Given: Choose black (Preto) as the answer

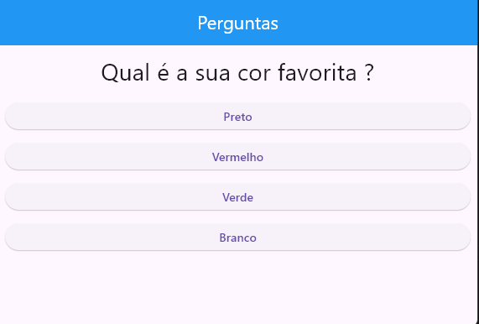Looking at the screenshot, I should tap(237, 116).
